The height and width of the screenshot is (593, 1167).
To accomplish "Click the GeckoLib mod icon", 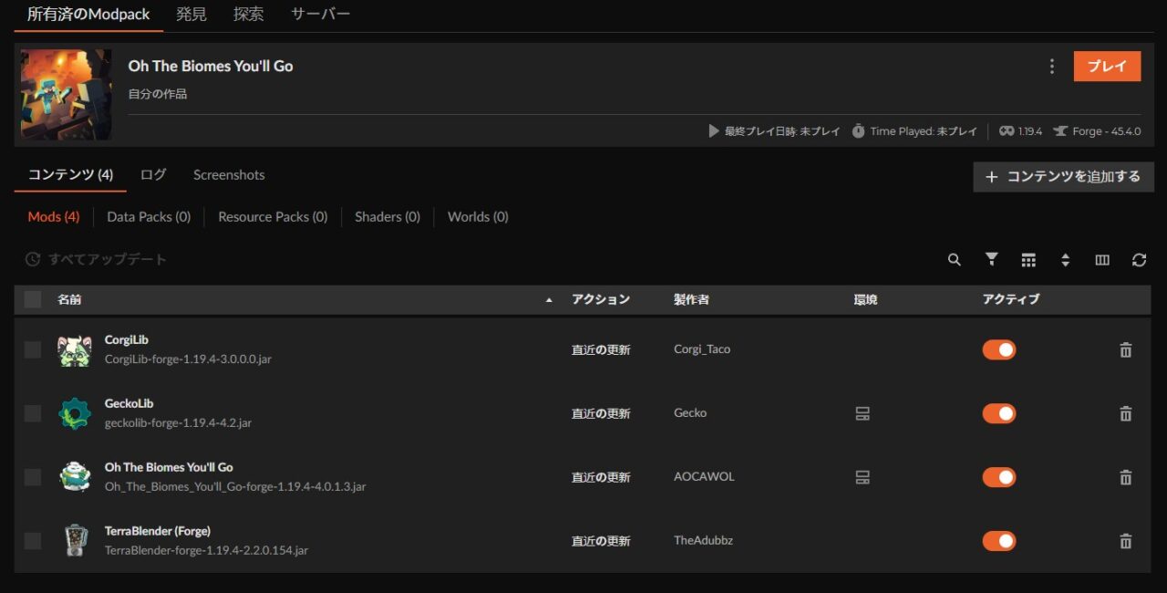I will click(x=74, y=413).
